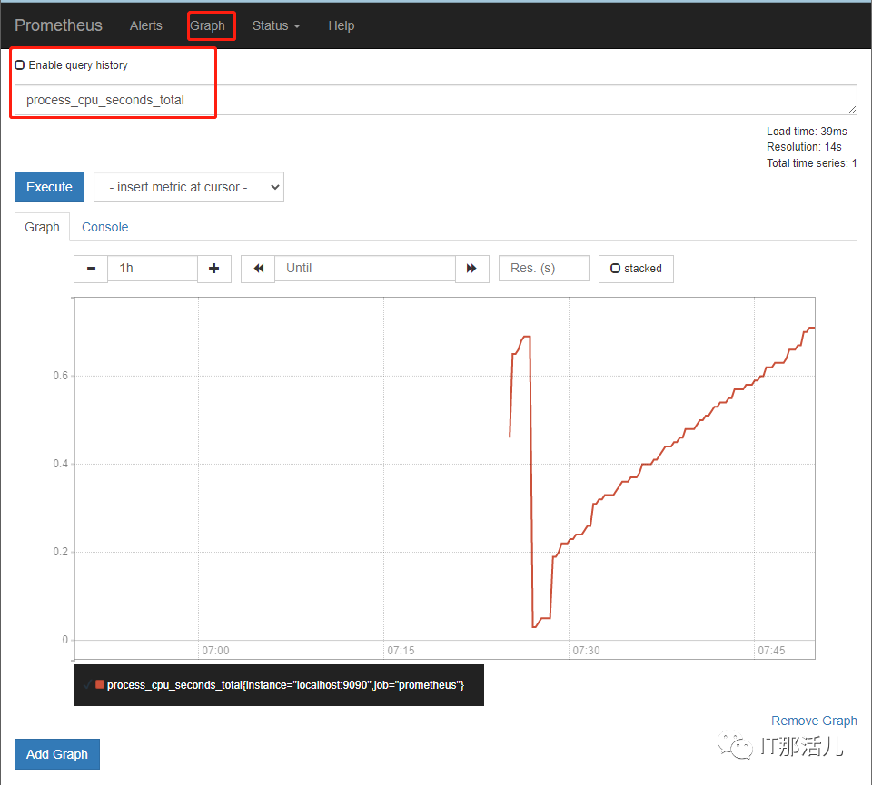Click Total time series: 1 text
Screen dimensions: 872x785
(x=811, y=162)
